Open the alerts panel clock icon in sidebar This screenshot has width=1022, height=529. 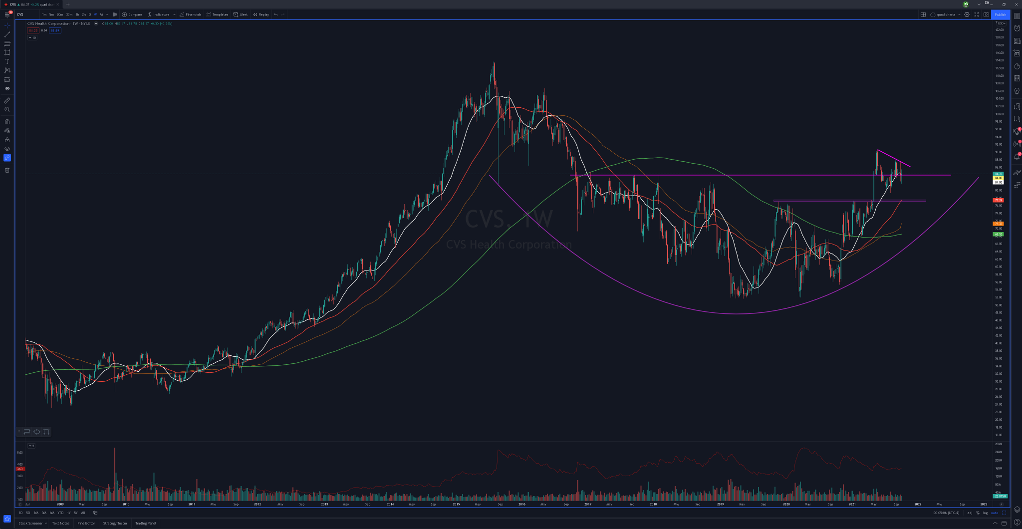1017,28
